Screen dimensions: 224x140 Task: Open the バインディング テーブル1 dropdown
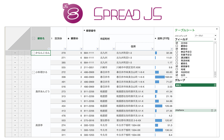click(215, 36)
